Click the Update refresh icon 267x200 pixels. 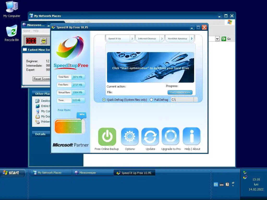[150, 136]
